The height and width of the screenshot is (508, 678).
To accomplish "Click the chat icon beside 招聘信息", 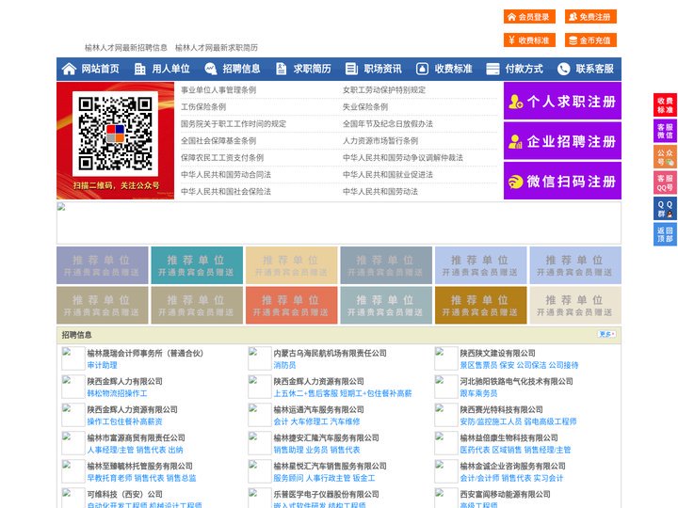I will click(211, 69).
